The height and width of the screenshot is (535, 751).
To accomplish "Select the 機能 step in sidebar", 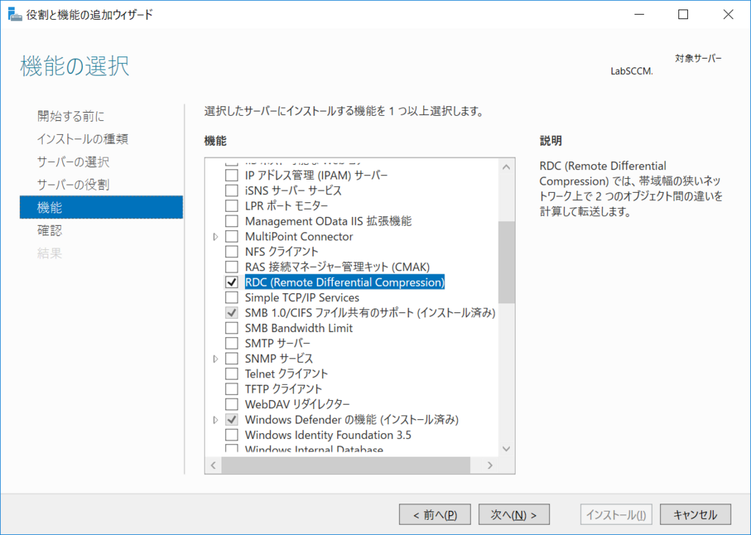I will click(101, 207).
